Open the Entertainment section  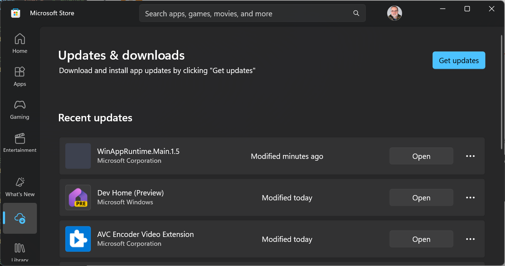pos(20,143)
